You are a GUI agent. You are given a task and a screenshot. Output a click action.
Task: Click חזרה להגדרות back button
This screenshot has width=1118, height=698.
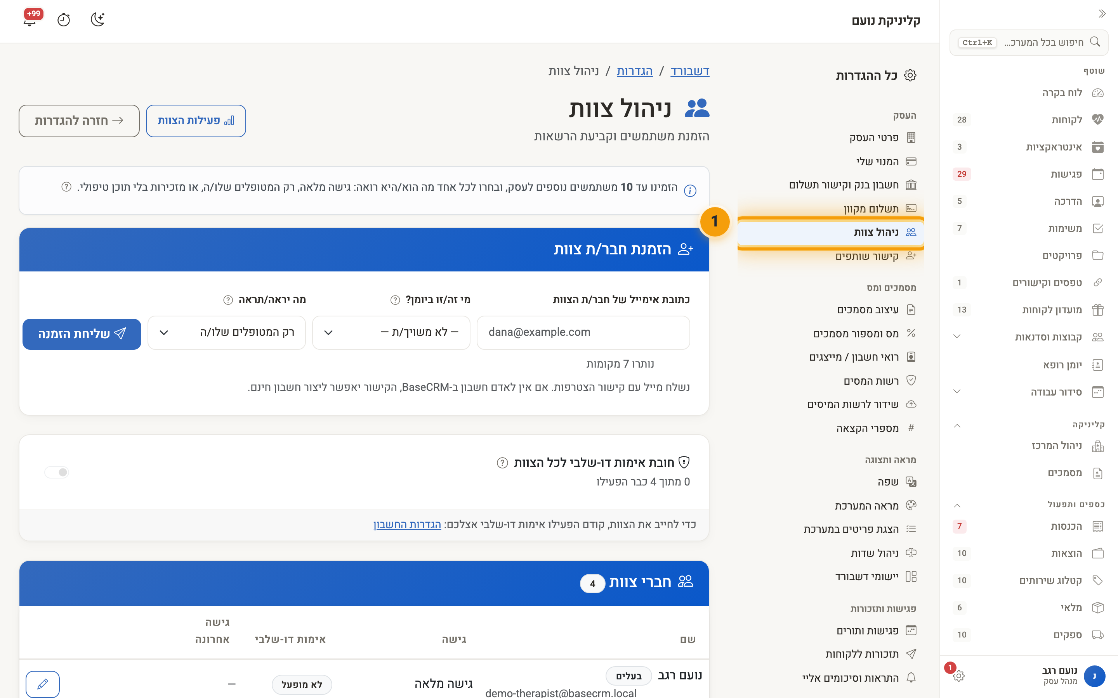tap(79, 121)
